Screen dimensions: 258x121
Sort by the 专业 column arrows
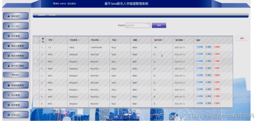coord(117,40)
